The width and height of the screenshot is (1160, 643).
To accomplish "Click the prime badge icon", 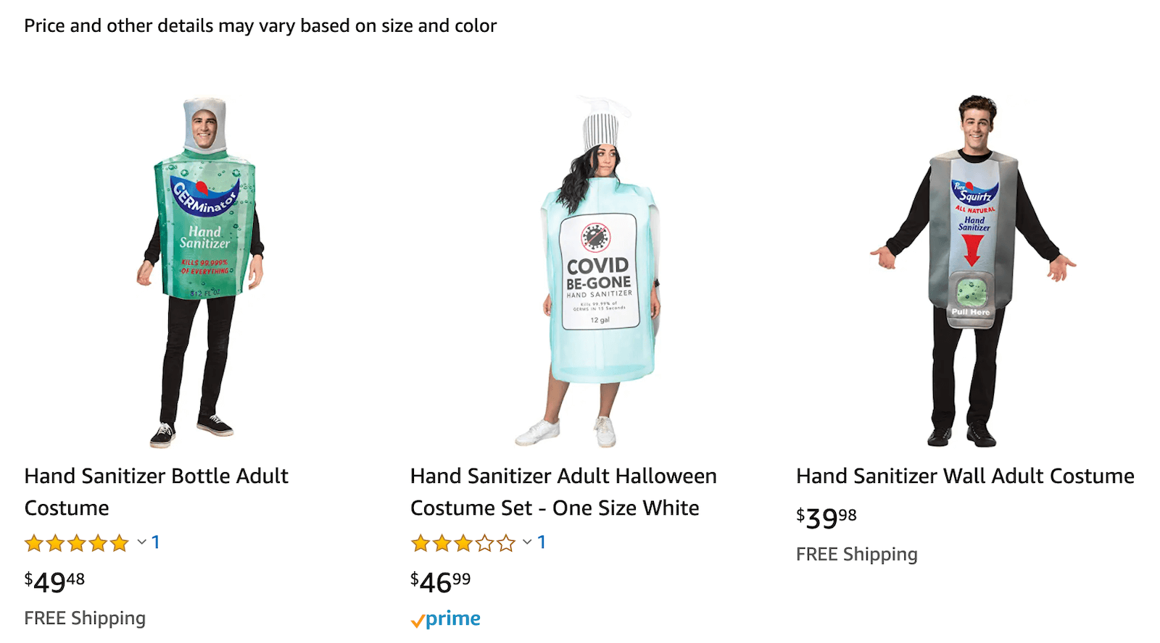I will tap(445, 619).
